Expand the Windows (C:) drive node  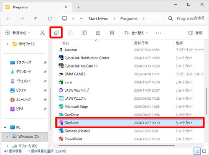[x=8, y=137]
